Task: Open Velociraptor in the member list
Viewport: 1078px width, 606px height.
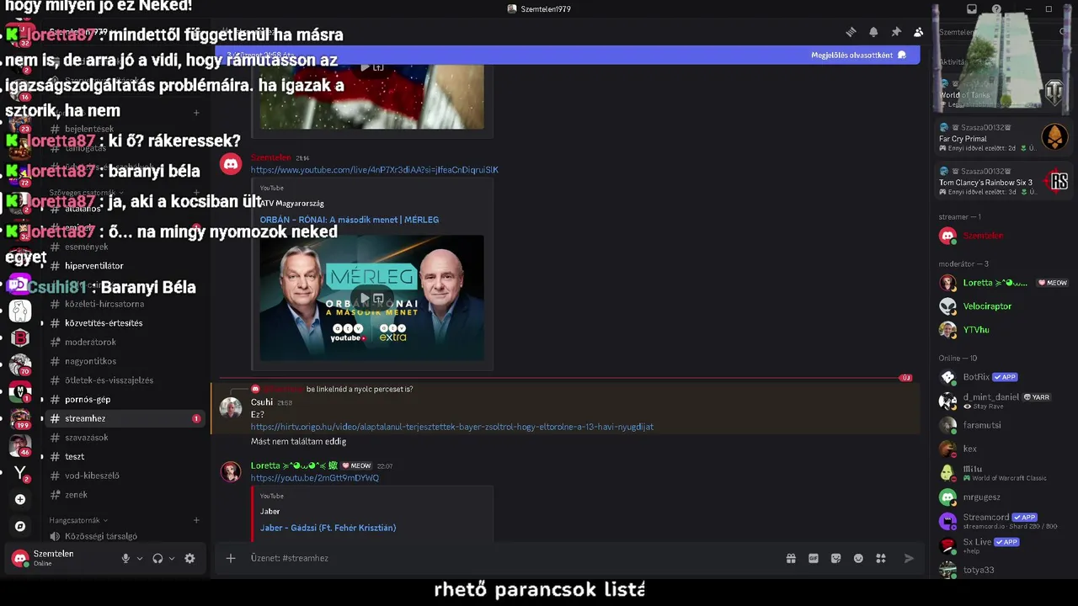Action: (x=1004, y=306)
